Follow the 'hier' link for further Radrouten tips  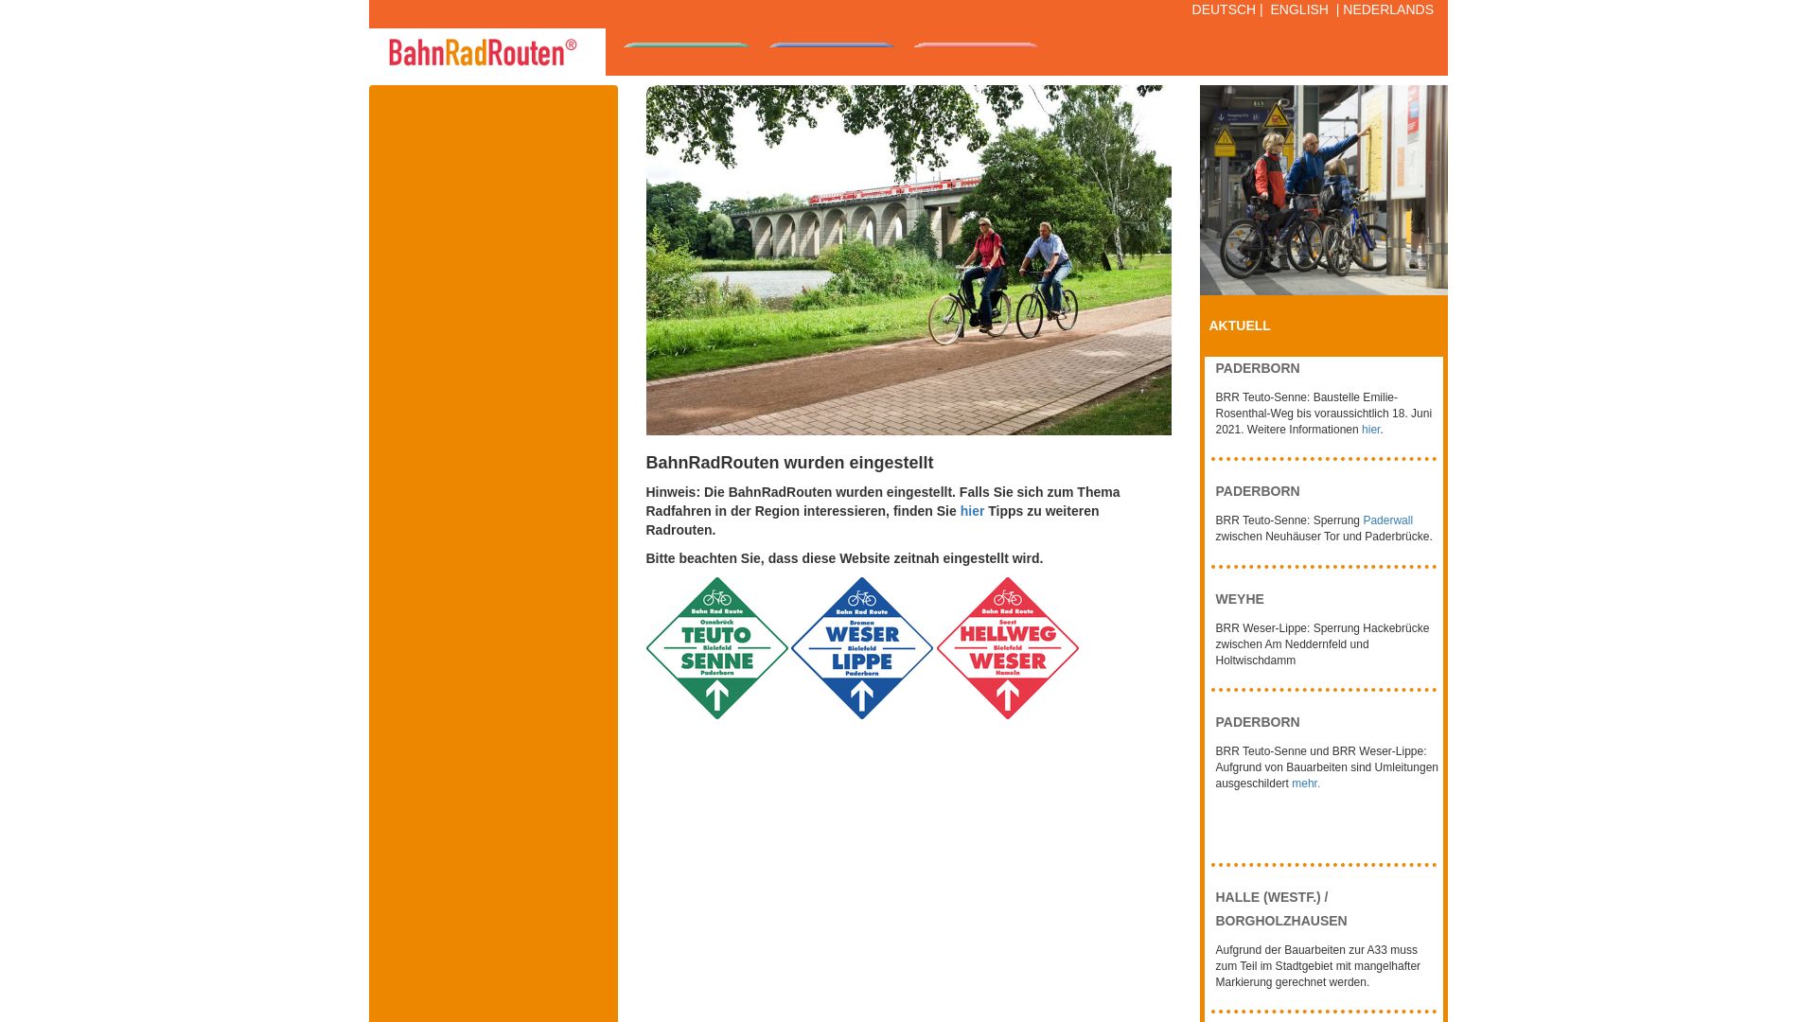(x=972, y=511)
